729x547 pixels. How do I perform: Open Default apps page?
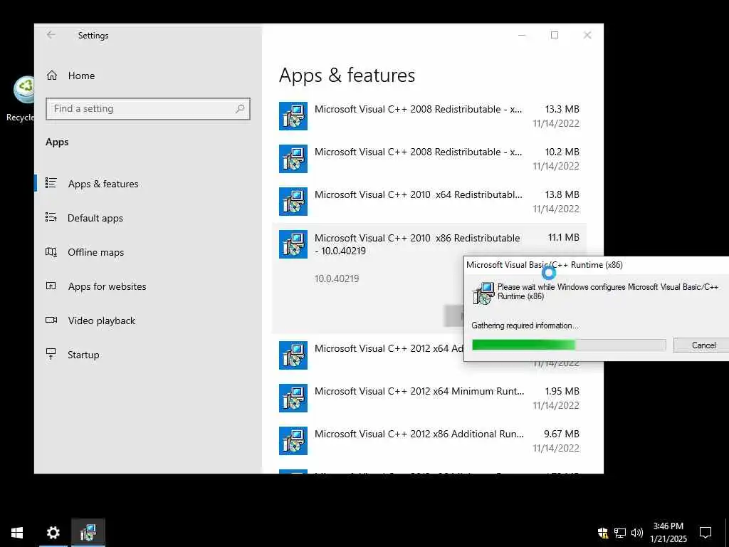(95, 218)
